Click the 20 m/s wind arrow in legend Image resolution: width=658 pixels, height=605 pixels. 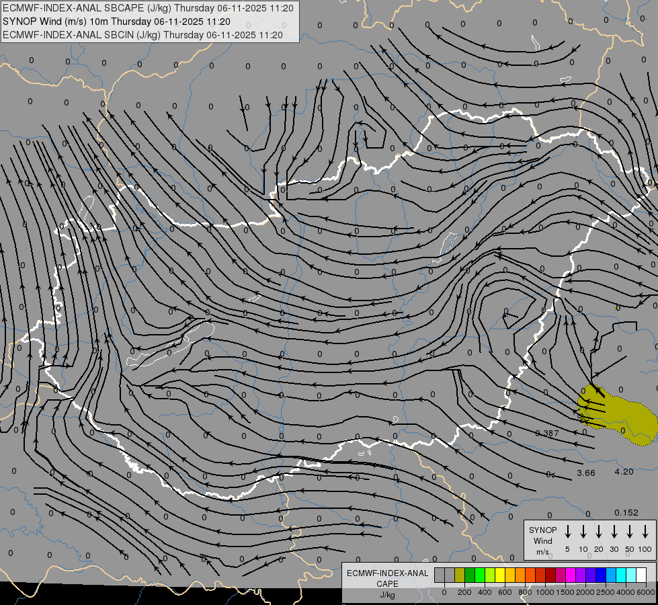click(599, 532)
